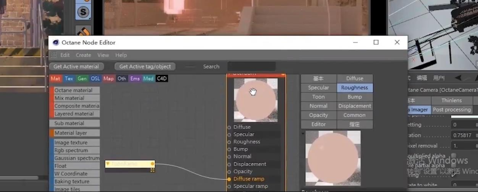Filter nodes by Mat category

click(56, 78)
